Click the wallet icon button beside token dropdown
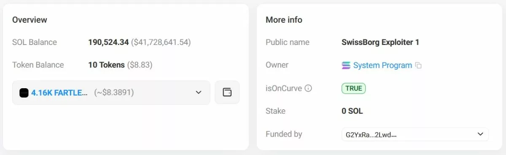The height and width of the screenshot is (155, 506). coord(227,92)
